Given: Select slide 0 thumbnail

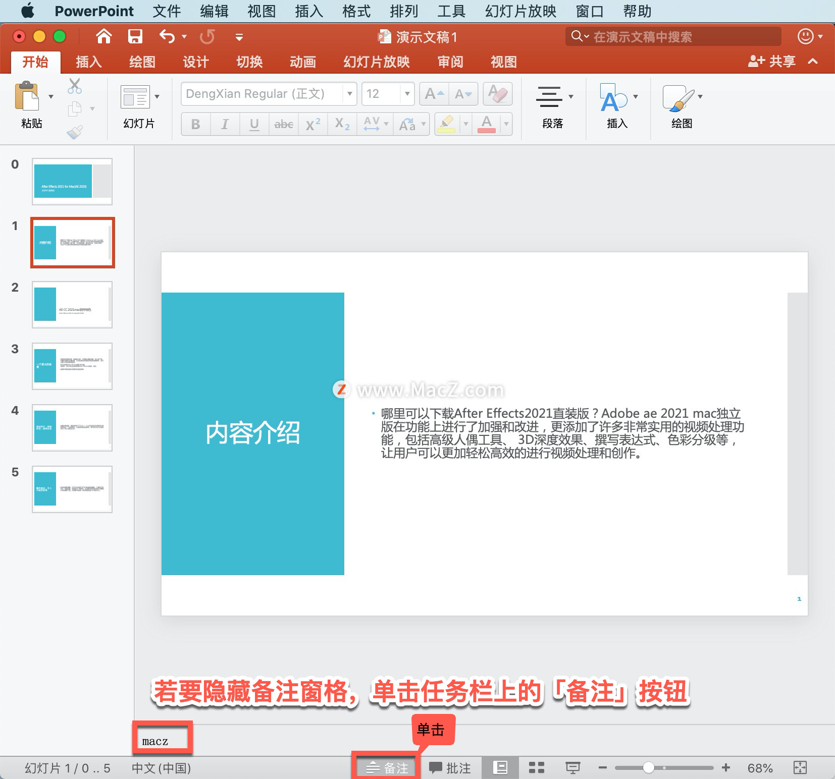Looking at the screenshot, I should (x=72, y=182).
